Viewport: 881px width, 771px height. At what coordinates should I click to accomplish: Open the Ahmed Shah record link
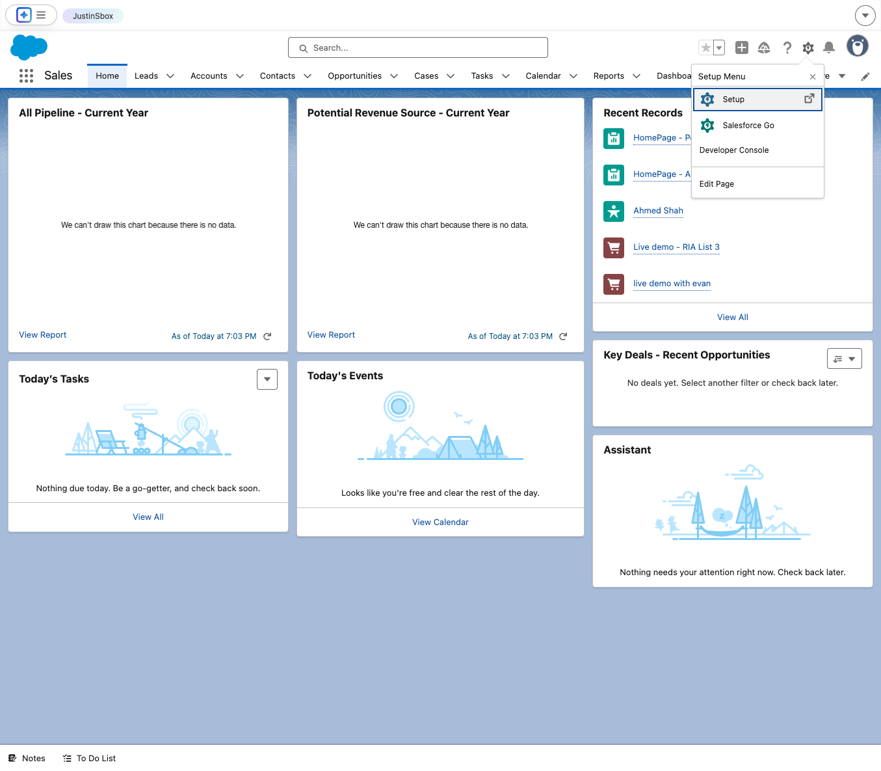[x=658, y=211]
